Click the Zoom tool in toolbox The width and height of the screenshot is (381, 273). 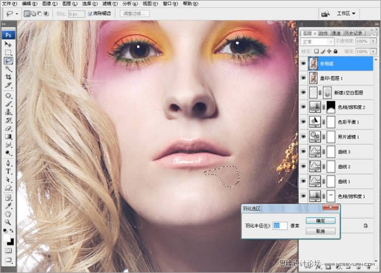(9, 223)
